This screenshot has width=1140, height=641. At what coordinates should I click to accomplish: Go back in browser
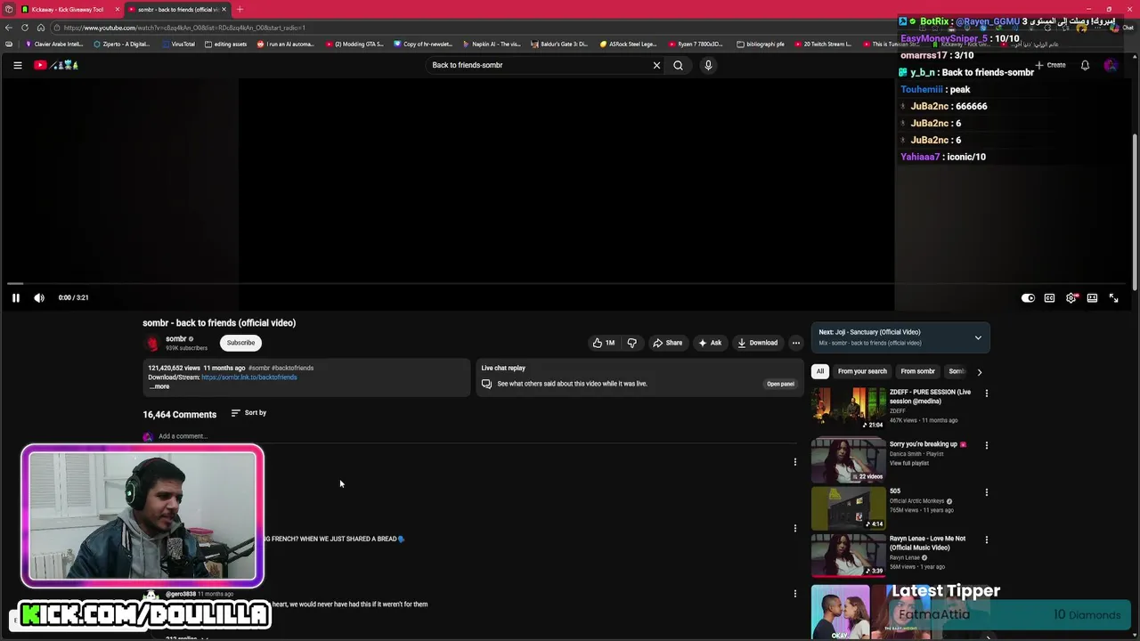coord(9,28)
